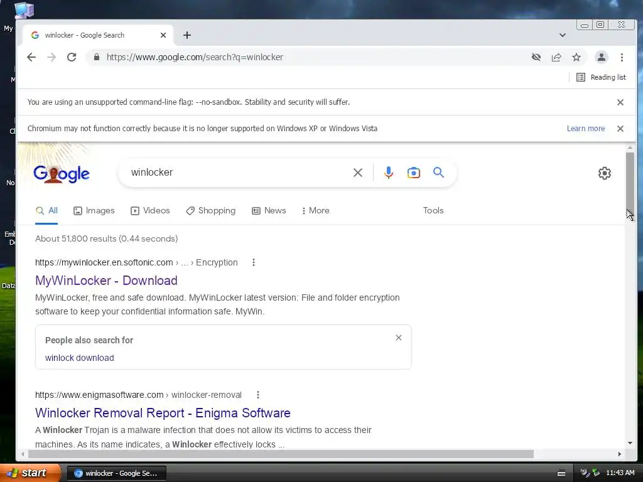Screen dimensions: 643x482
Task: Dismiss the Windows XP unsupported warning
Action: click(x=620, y=129)
